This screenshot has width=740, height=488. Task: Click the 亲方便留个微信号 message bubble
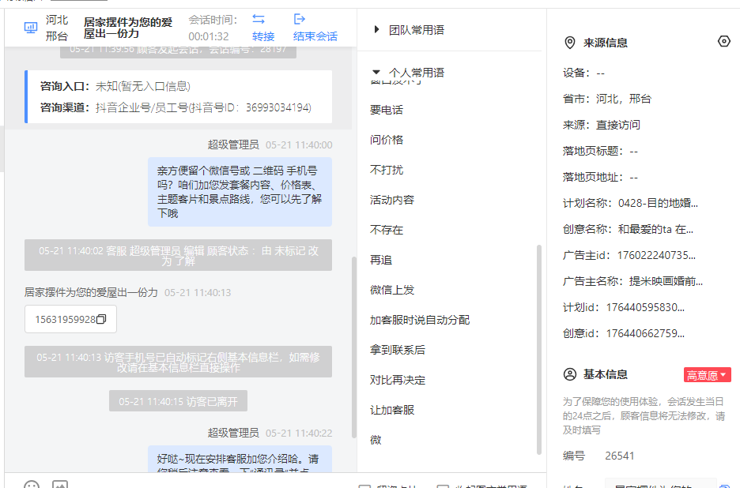240,192
